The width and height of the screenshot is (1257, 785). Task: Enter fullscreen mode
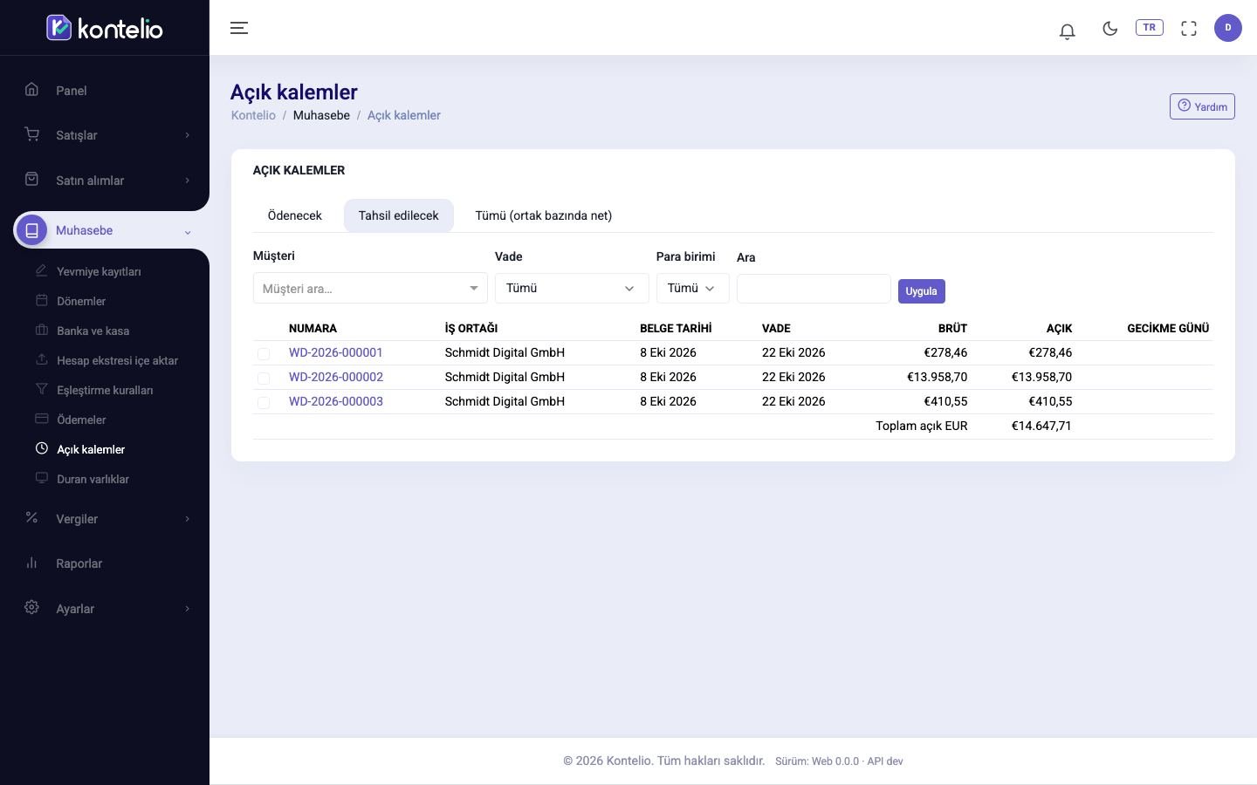(1189, 28)
